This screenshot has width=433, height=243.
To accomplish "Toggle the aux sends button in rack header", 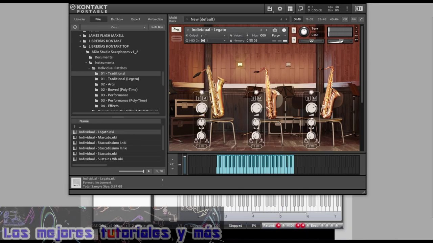I will (x=354, y=19).
